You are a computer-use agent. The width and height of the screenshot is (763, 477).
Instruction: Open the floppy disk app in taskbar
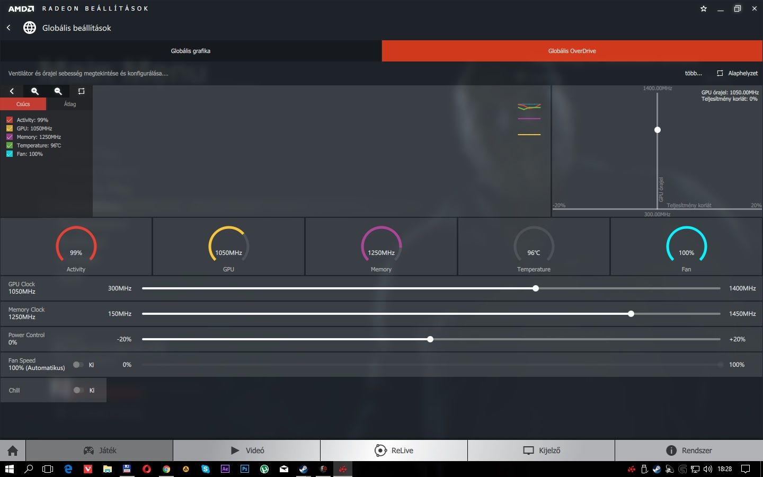click(127, 469)
